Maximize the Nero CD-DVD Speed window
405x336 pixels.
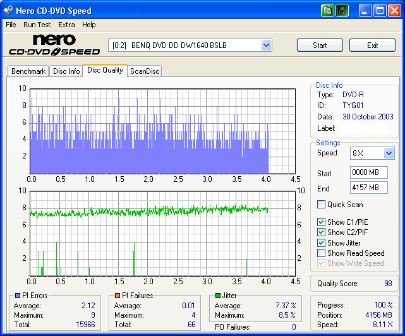pos(380,10)
